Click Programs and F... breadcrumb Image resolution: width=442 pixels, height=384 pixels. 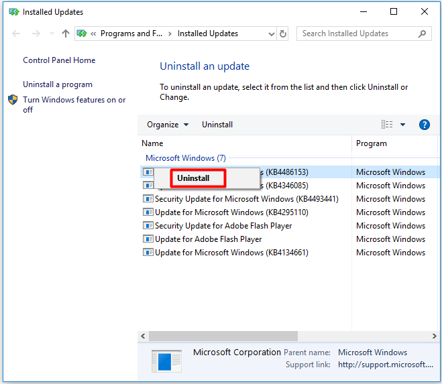[x=131, y=34]
